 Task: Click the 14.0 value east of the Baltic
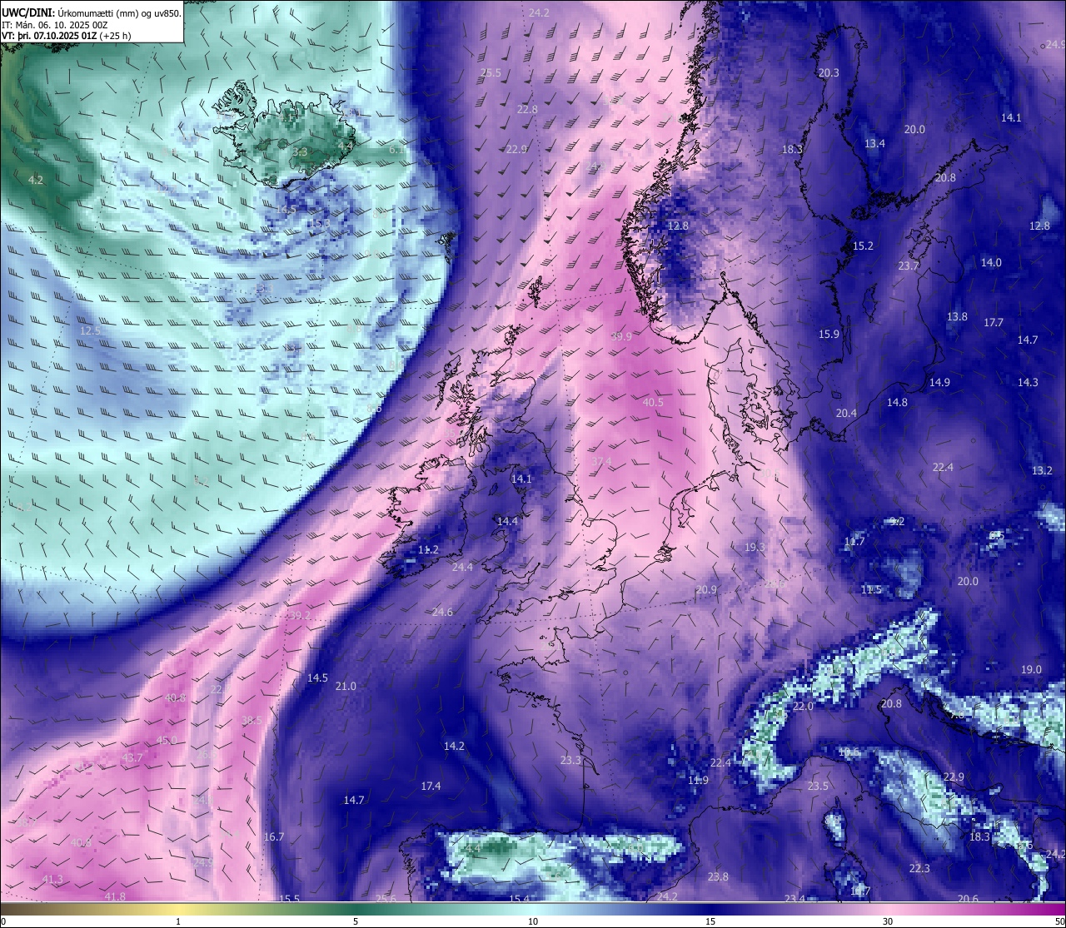tap(991, 262)
